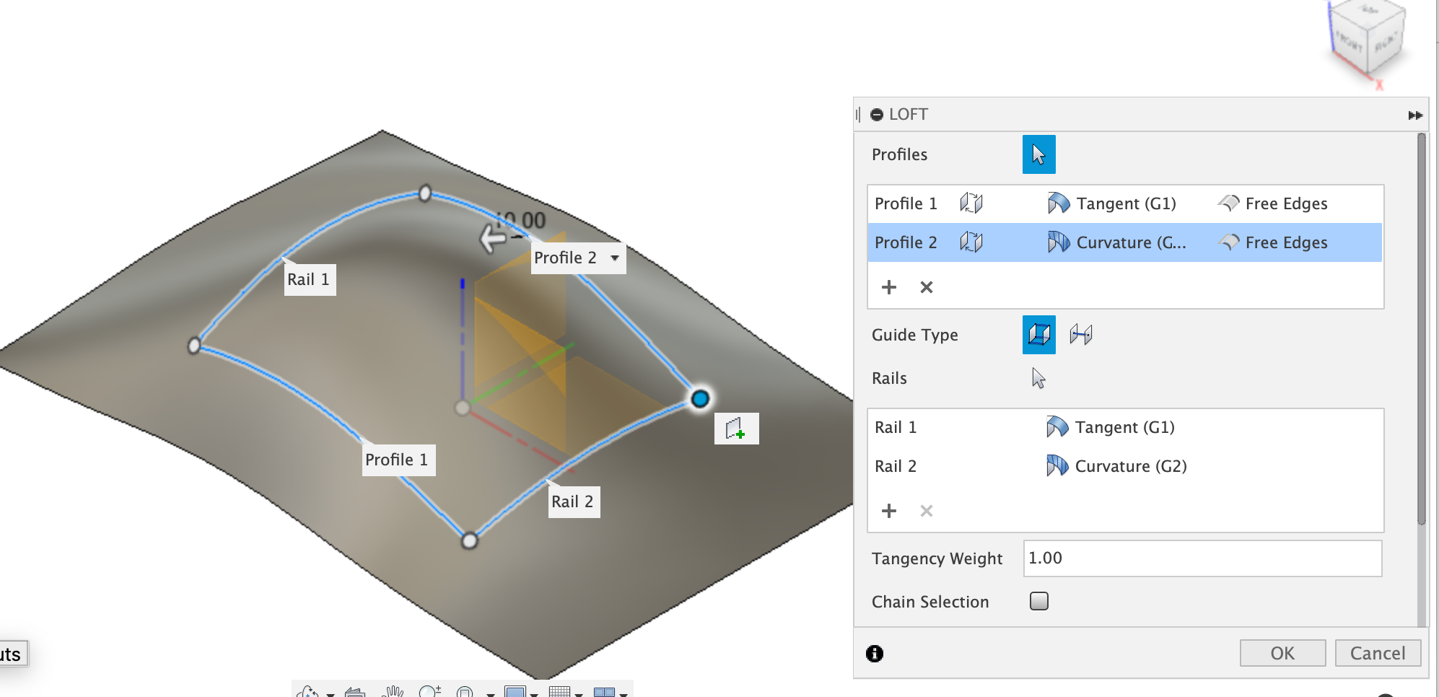
Task: Open Rail 1 Tangent (G1) dropdown
Action: pyautogui.click(x=1111, y=427)
